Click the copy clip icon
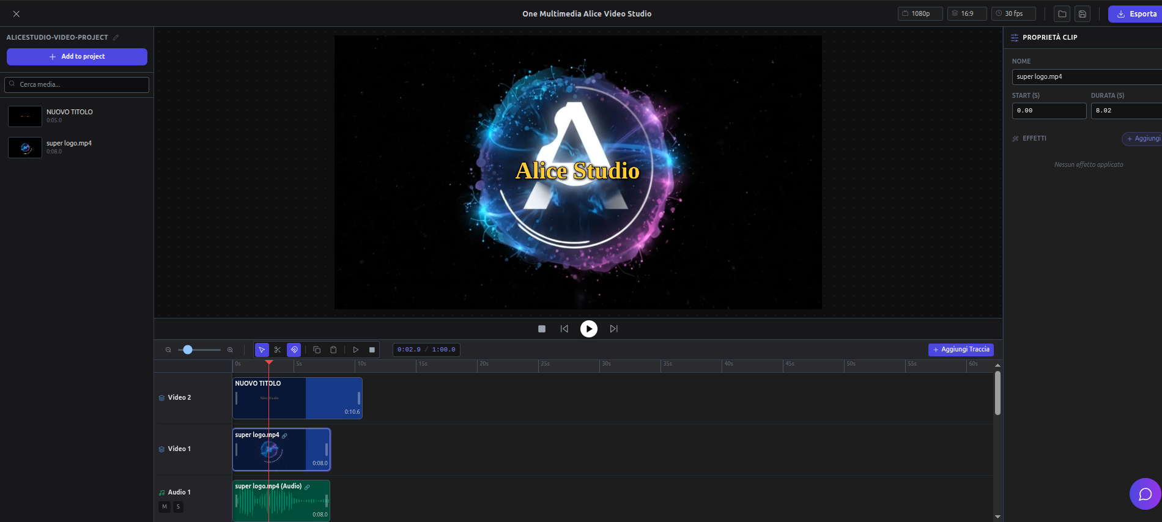The height and width of the screenshot is (522, 1162). click(x=317, y=350)
